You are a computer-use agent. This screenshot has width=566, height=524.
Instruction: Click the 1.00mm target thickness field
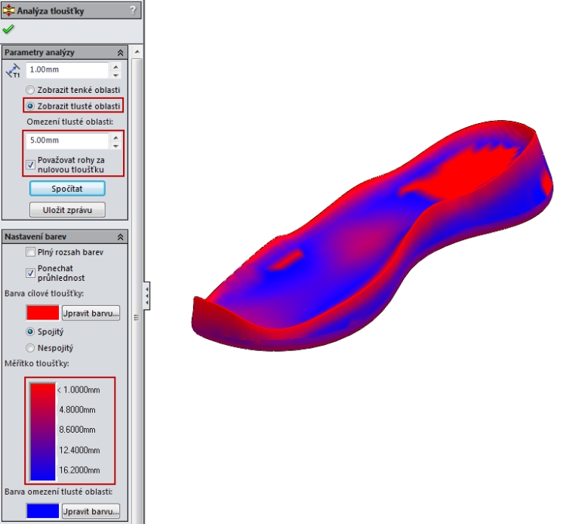coord(67,69)
